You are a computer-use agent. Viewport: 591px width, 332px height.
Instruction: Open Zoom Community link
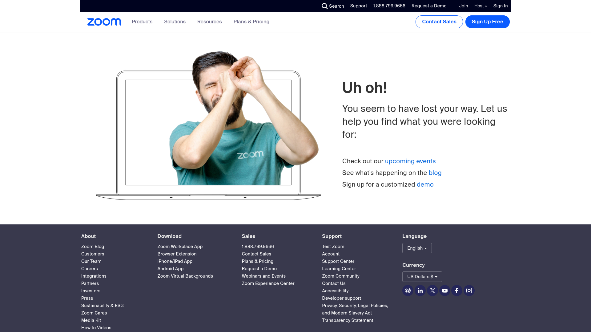point(341,276)
